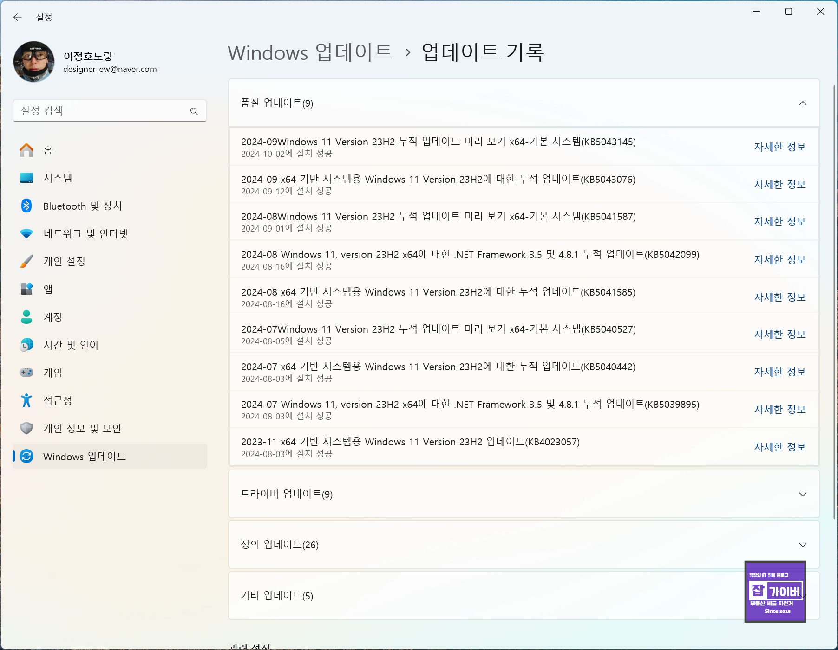Open 시간 및 언어 sidebar item
This screenshot has height=650, width=838.
click(110, 345)
